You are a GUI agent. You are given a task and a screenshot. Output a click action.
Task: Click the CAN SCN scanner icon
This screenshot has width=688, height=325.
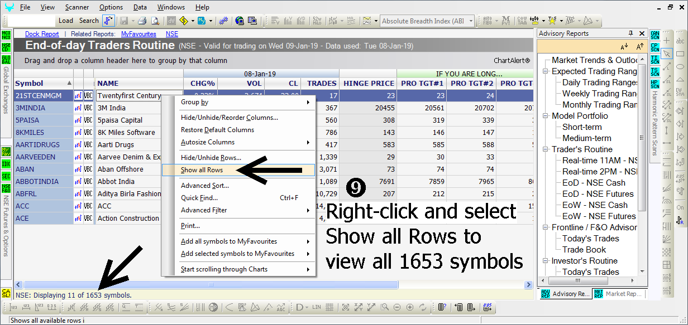point(655,35)
